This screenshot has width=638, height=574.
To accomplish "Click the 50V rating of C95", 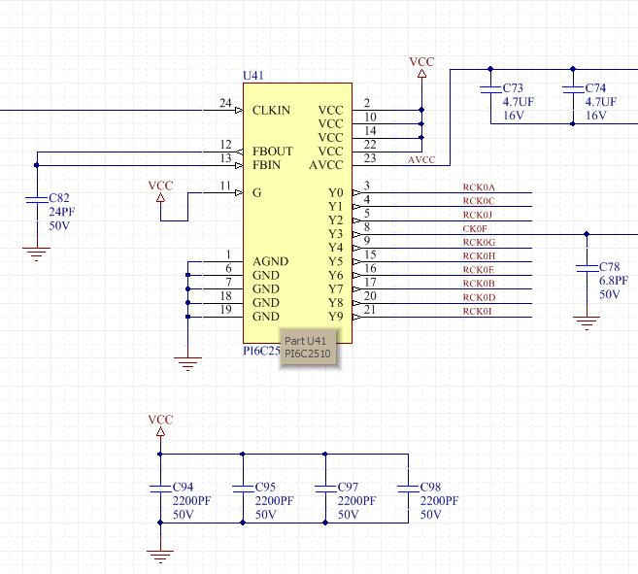I will tap(266, 515).
